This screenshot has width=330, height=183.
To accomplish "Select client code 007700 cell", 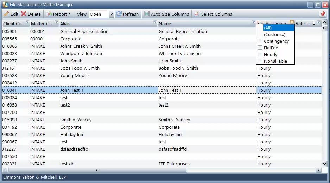I will coord(9,112).
